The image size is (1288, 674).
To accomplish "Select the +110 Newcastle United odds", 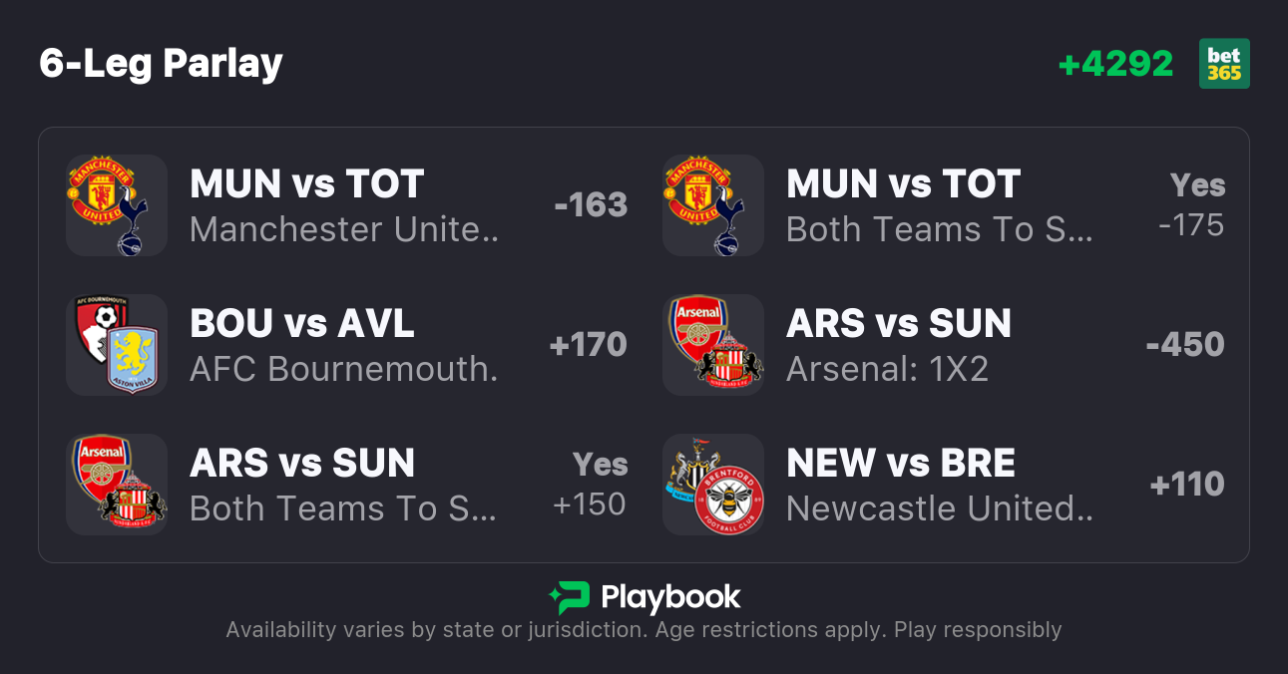I will [1187, 485].
